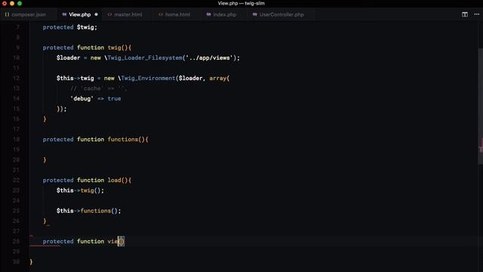This screenshot has width=483, height=272.
Task: Click the commented 'cache' line
Action: pos(99,88)
